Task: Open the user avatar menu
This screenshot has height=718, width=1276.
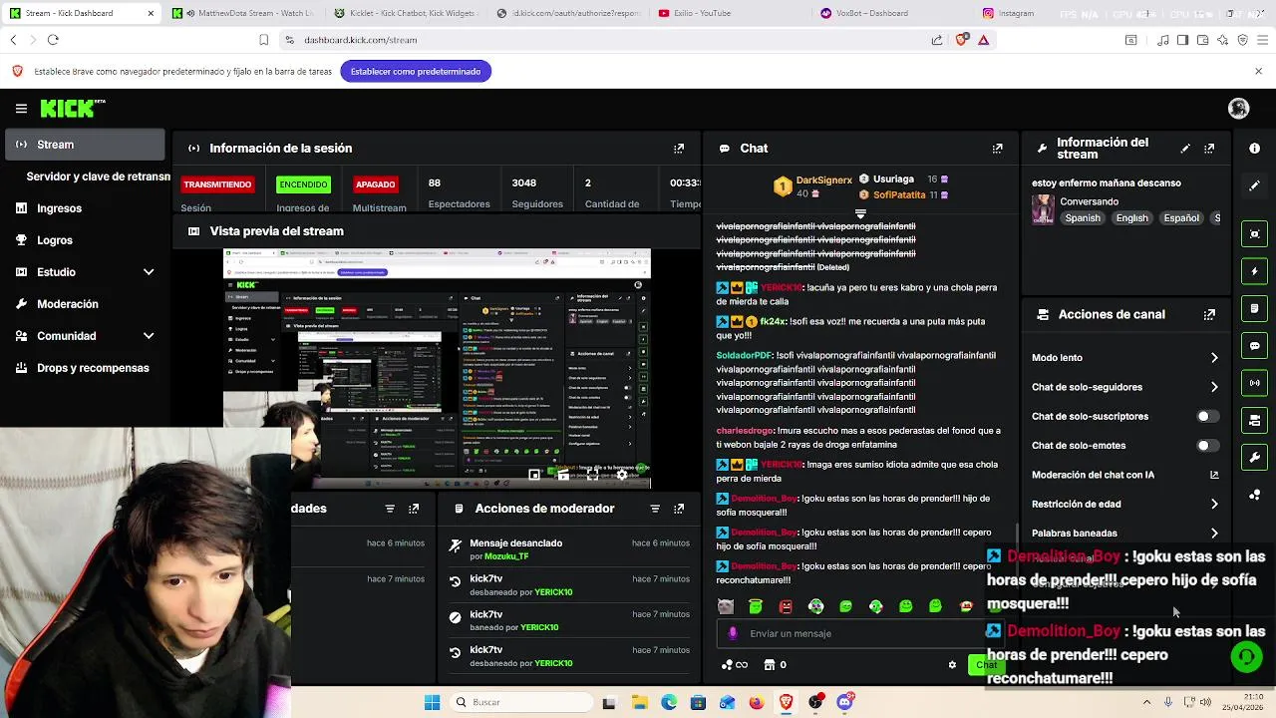Action: pyautogui.click(x=1239, y=108)
